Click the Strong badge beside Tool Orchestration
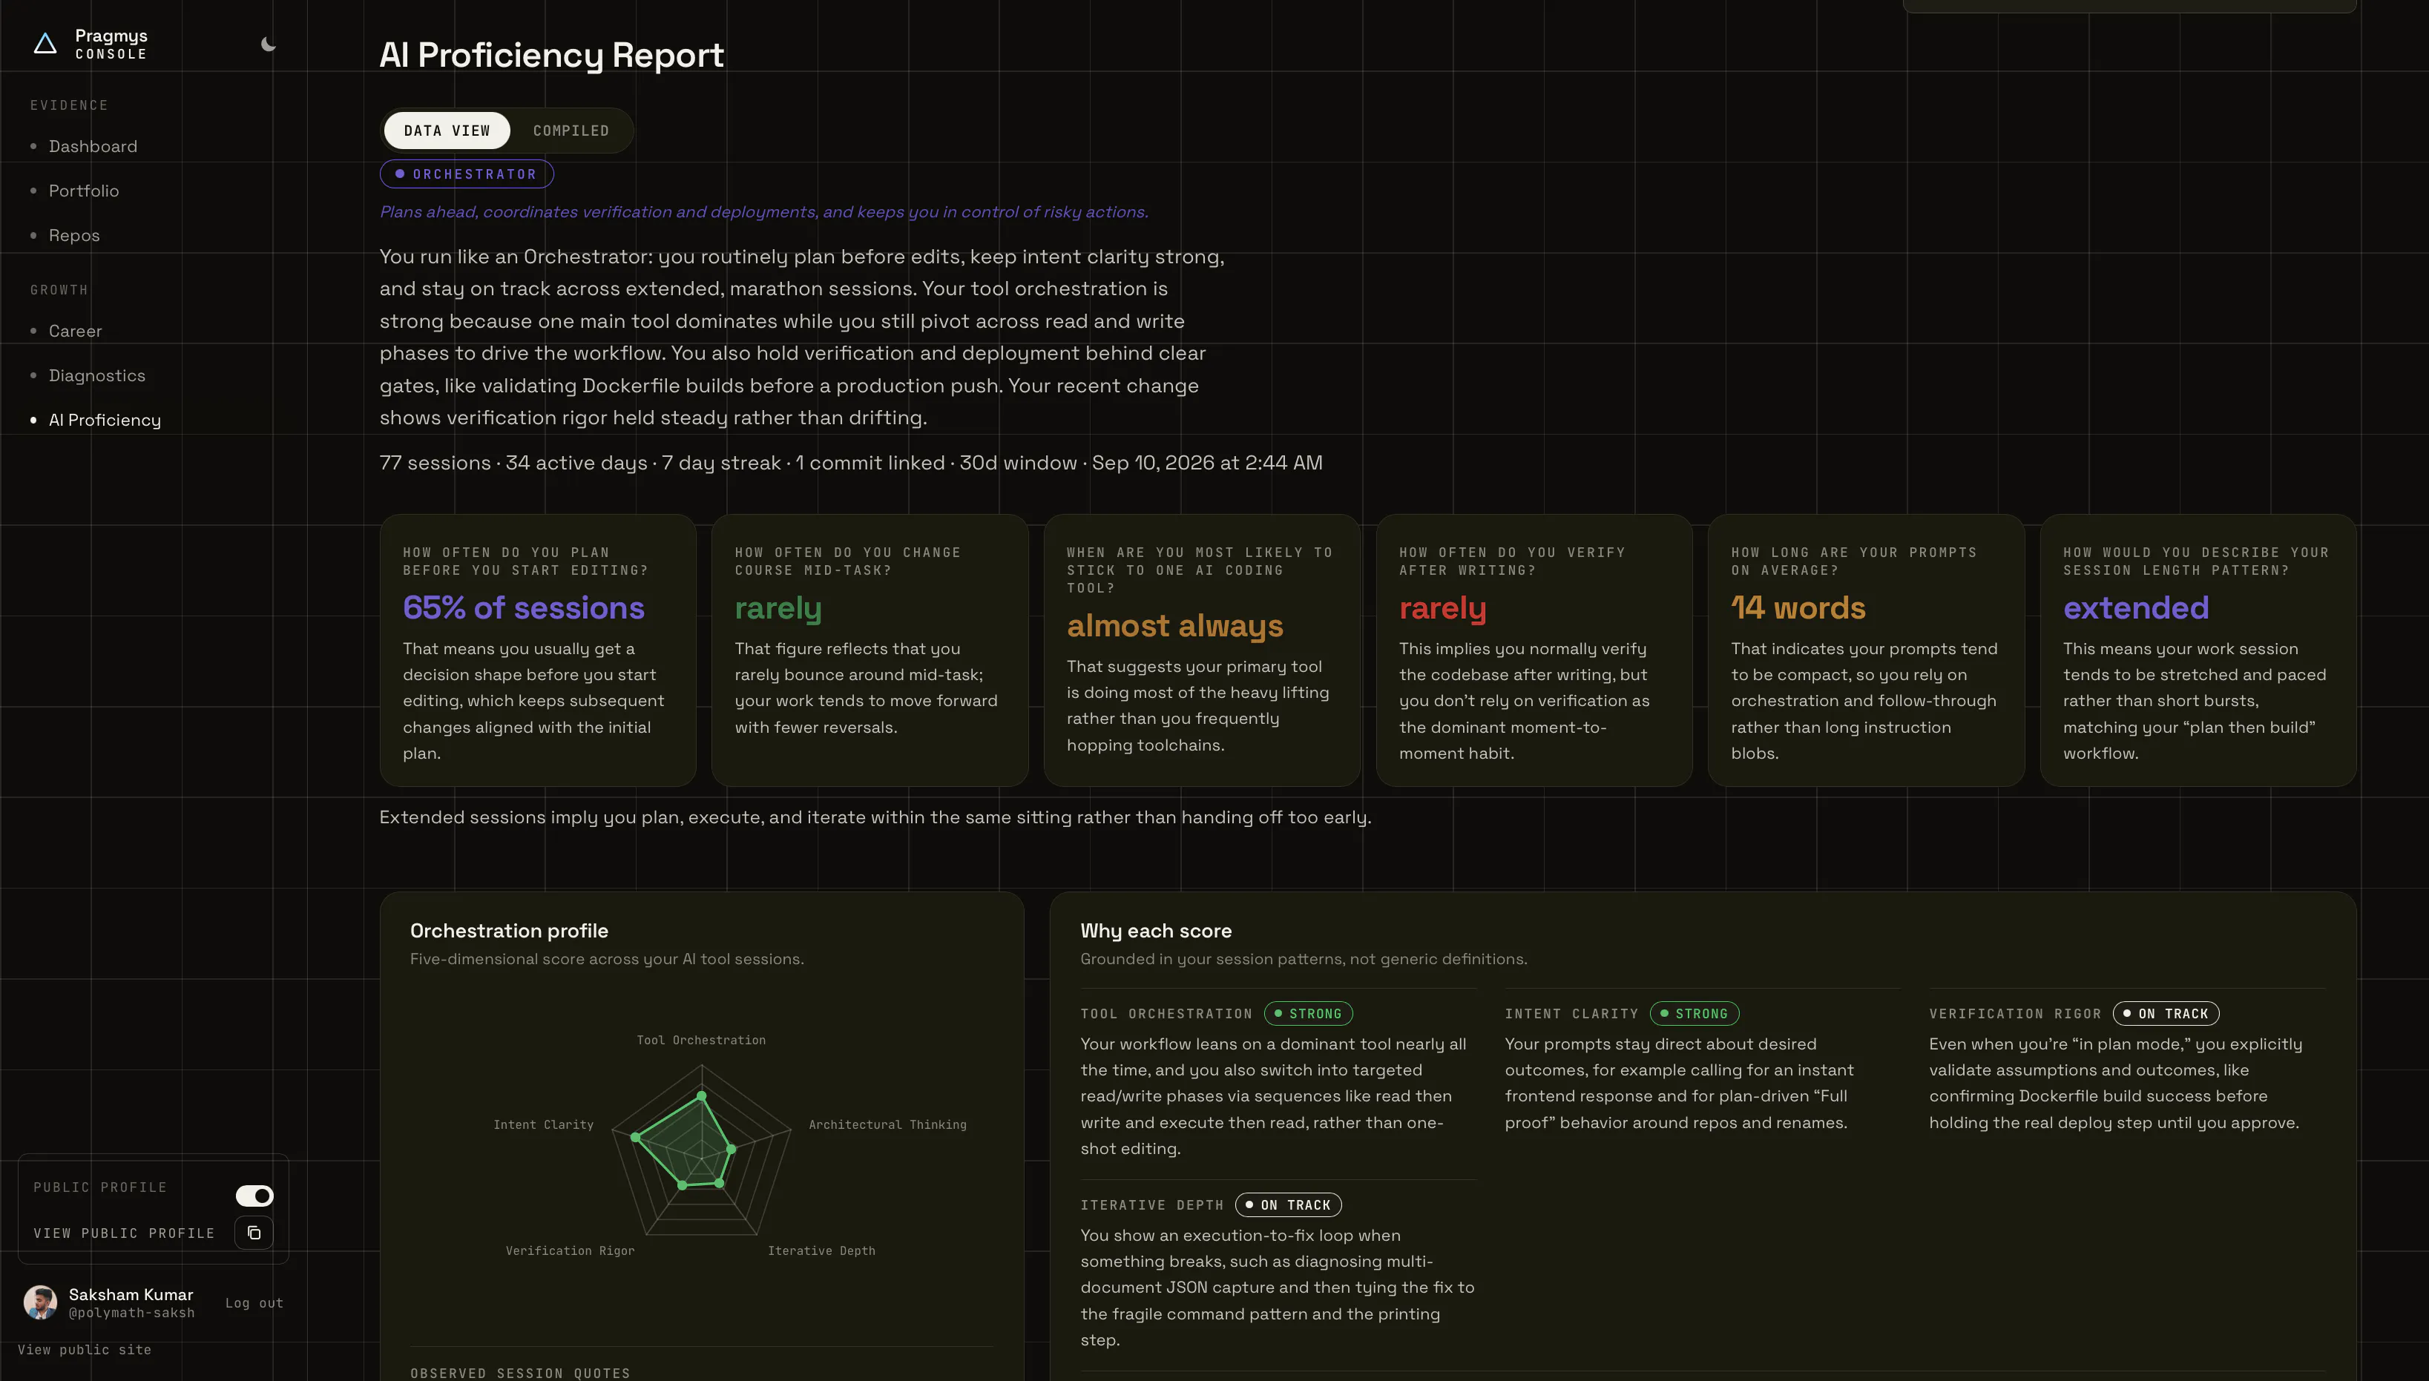 (x=1309, y=1014)
